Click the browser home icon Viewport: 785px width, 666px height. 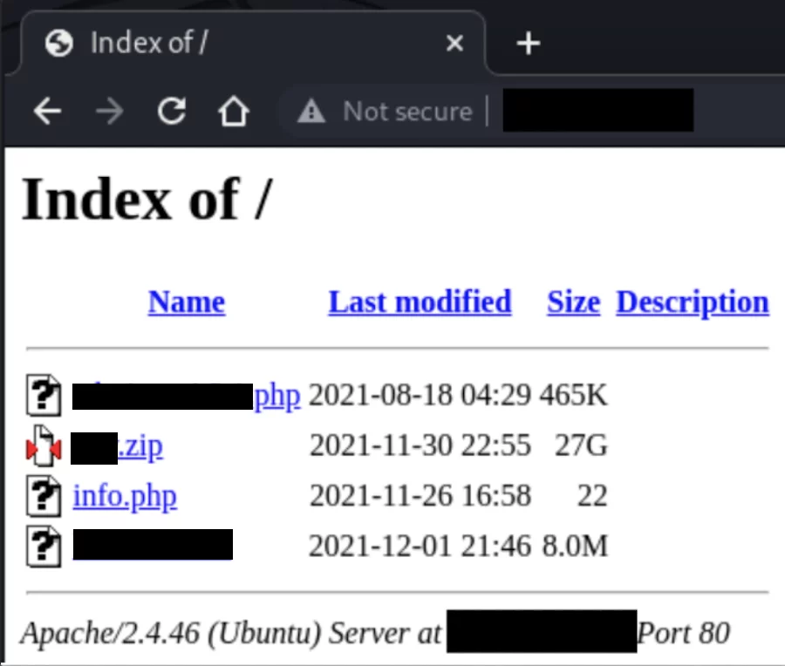pyautogui.click(x=234, y=111)
